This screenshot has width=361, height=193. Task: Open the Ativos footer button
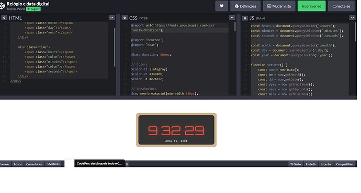pyautogui.click(x=17, y=164)
